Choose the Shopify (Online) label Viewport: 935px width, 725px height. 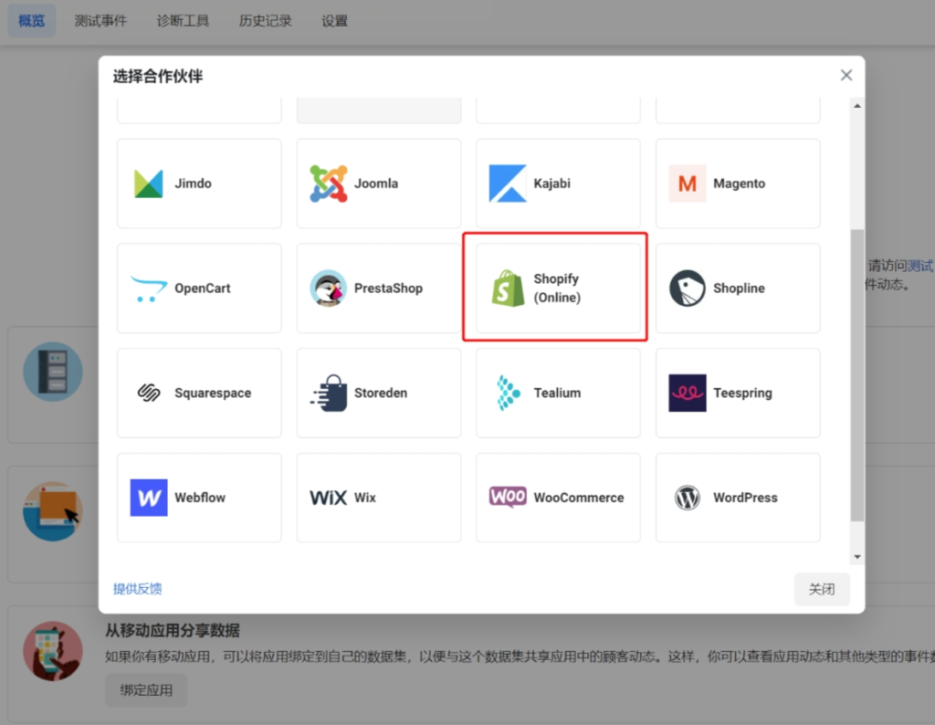[x=557, y=289]
